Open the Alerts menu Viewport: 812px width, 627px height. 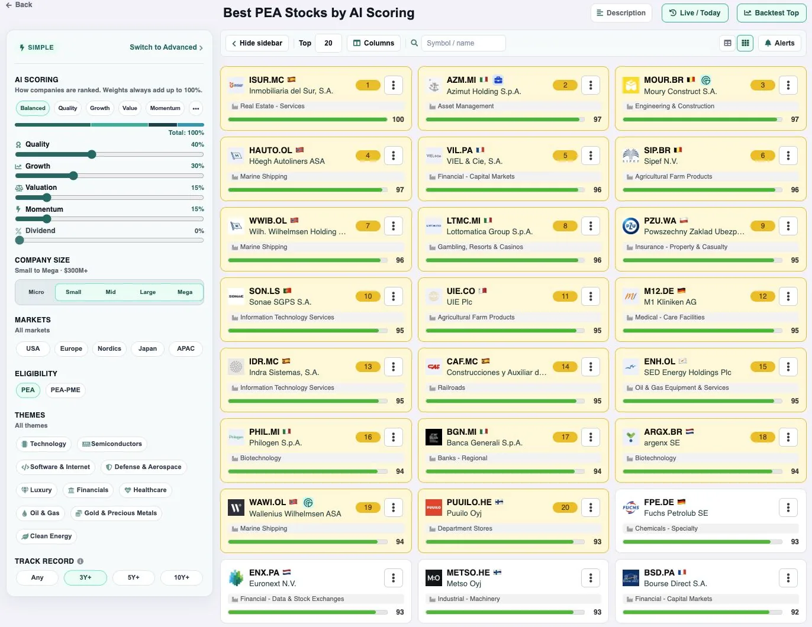click(779, 43)
